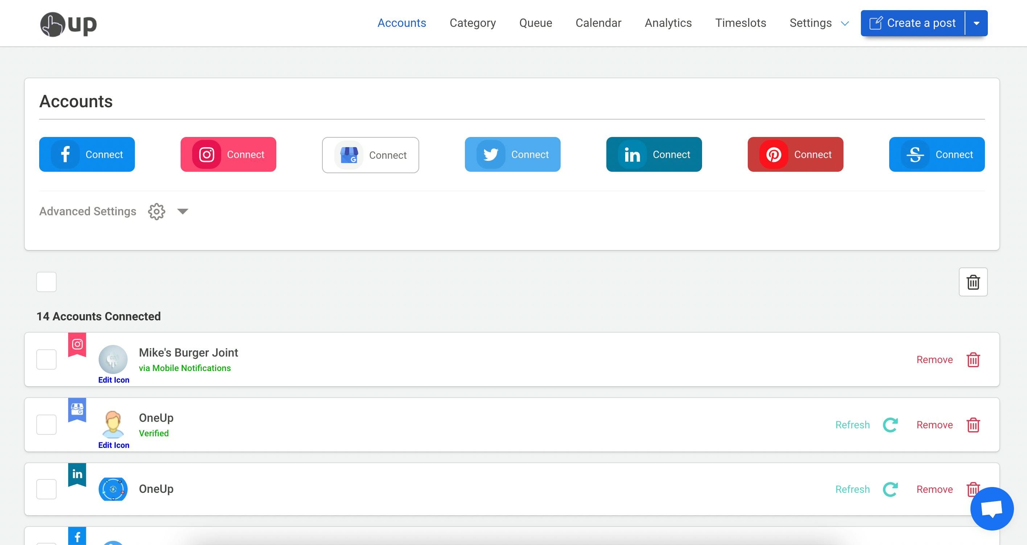
Task: Select the OneUp LinkedIn account checkbox
Action: [46, 489]
